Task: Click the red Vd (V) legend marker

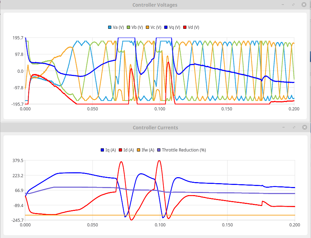Action: pos(185,27)
